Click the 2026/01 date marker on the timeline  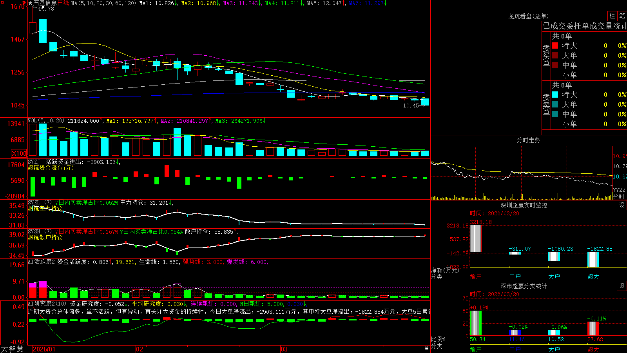[x=44, y=349]
